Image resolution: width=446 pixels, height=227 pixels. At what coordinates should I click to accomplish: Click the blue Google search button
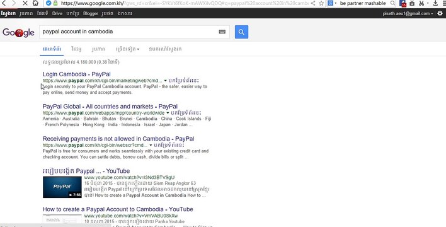[241, 32]
